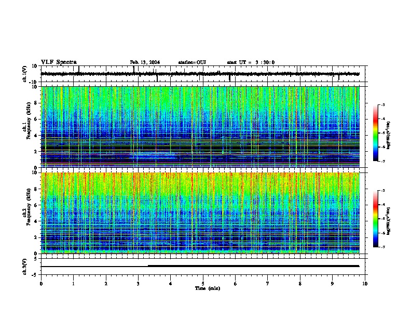This screenshot has width=411, height=318.
Task: Click time axis tick label '10'
Action: [365, 284]
